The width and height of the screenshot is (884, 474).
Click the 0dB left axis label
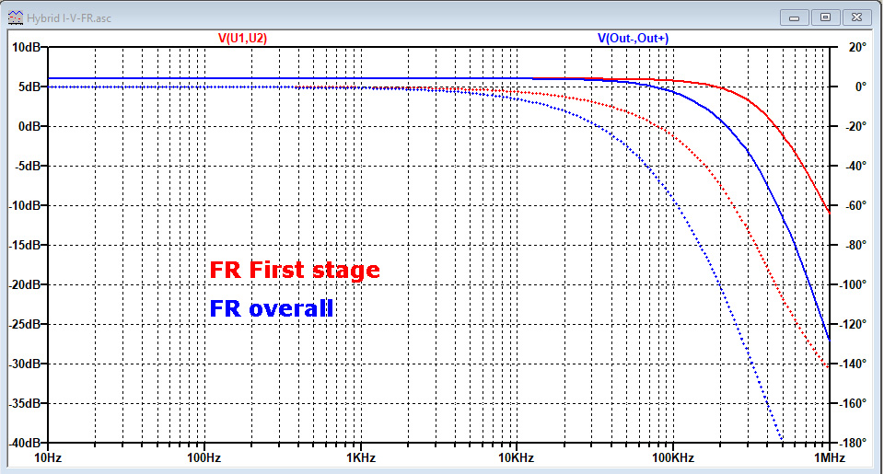coord(29,126)
